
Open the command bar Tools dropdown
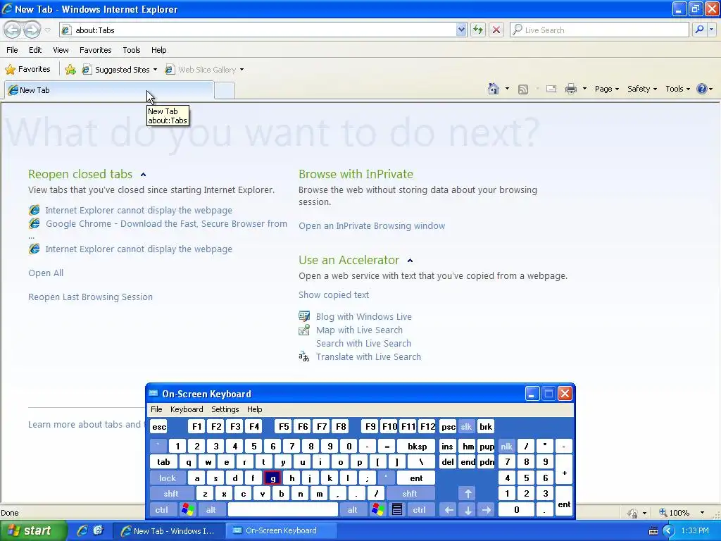[x=678, y=89]
